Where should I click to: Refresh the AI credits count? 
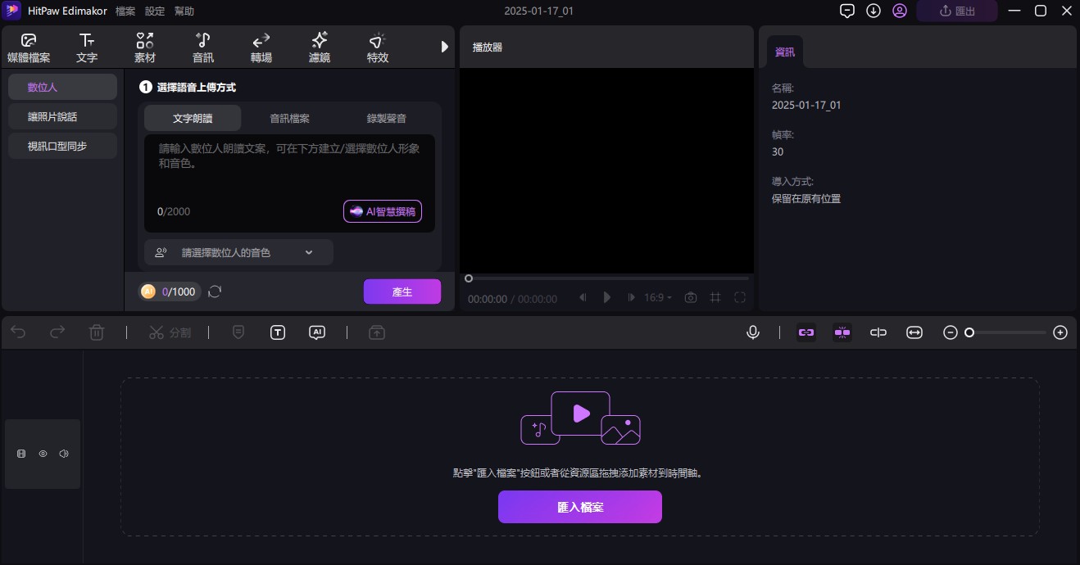click(x=215, y=292)
